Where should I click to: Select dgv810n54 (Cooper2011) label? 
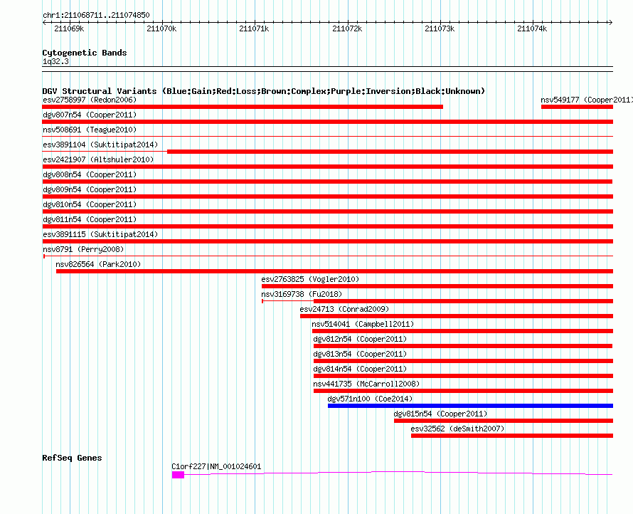coord(90,204)
